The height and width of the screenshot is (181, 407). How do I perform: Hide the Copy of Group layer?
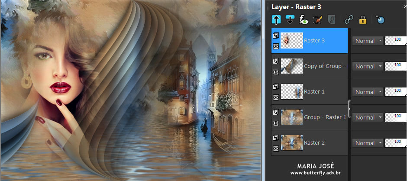coord(276,72)
